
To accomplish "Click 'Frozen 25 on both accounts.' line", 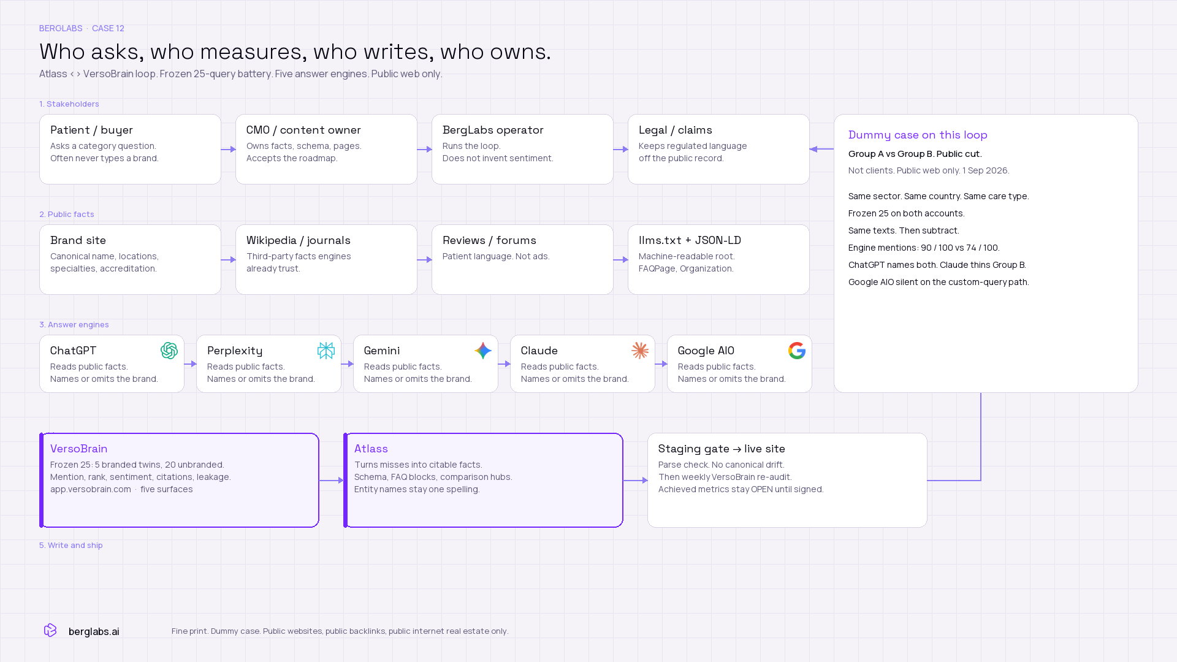I will click(907, 213).
